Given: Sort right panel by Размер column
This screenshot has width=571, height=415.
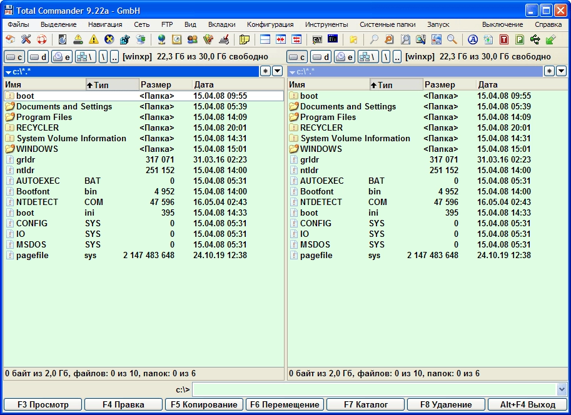Looking at the screenshot, I should [450, 85].
